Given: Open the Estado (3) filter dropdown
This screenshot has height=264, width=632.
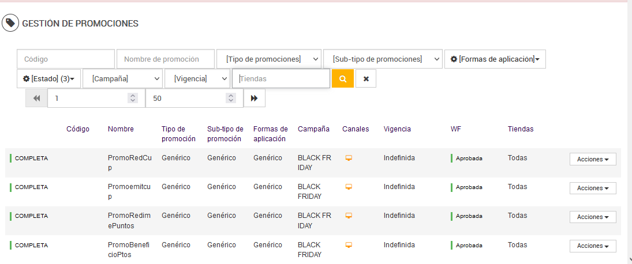Looking at the screenshot, I should point(48,78).
